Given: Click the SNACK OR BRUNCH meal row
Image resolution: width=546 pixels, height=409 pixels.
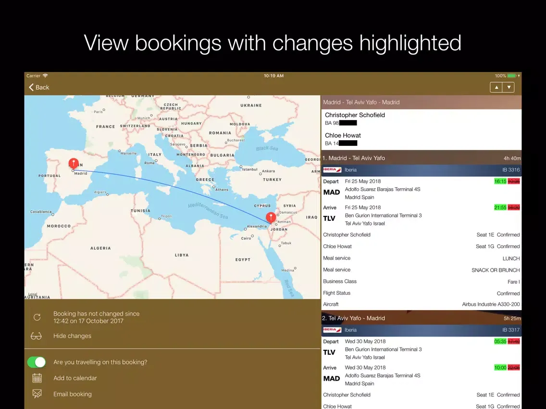Looking at the screenshot, I should 422,270.
